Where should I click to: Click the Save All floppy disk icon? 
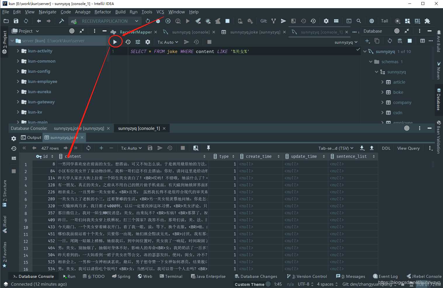(16, 21)
